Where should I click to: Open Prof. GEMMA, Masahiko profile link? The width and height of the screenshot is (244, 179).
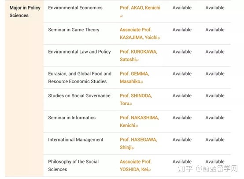pyautogui.click(x=134, y=77)
